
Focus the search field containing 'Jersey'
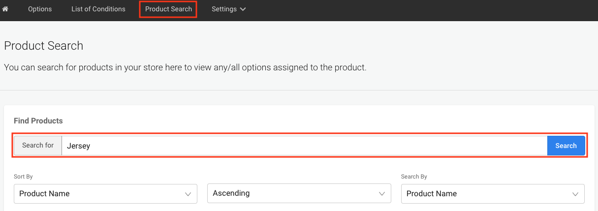click(x=304, y=146)
